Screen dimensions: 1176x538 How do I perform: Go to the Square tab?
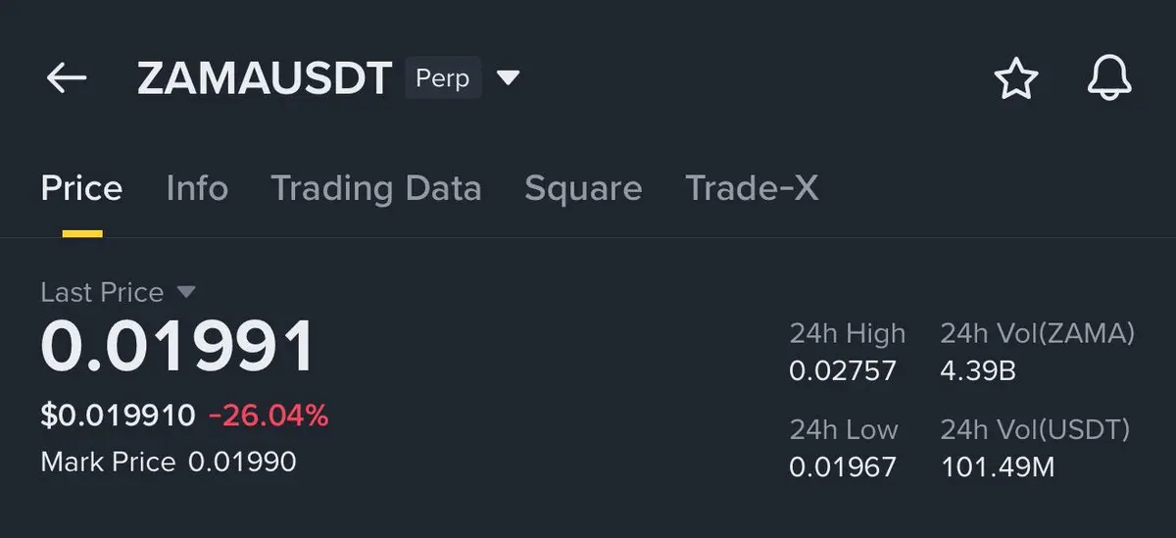tap(583, 188)
